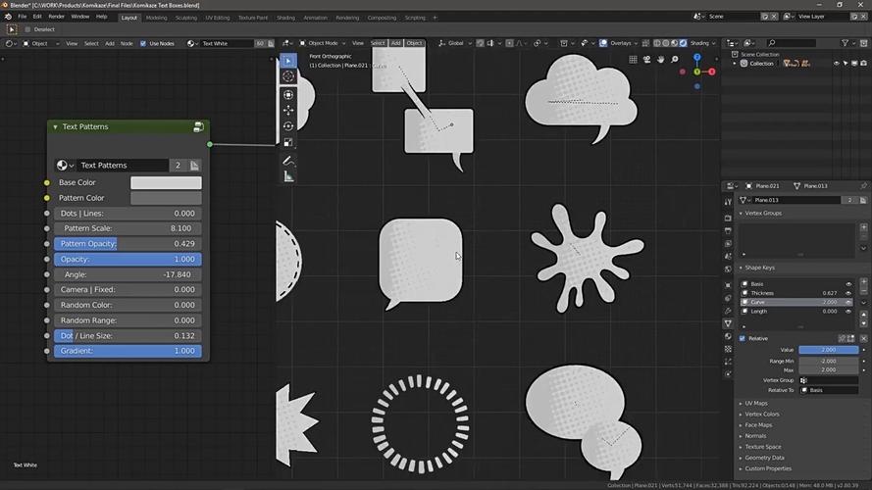Select the Scale tool
Viewport: 872px width, 490px height.
288,143
